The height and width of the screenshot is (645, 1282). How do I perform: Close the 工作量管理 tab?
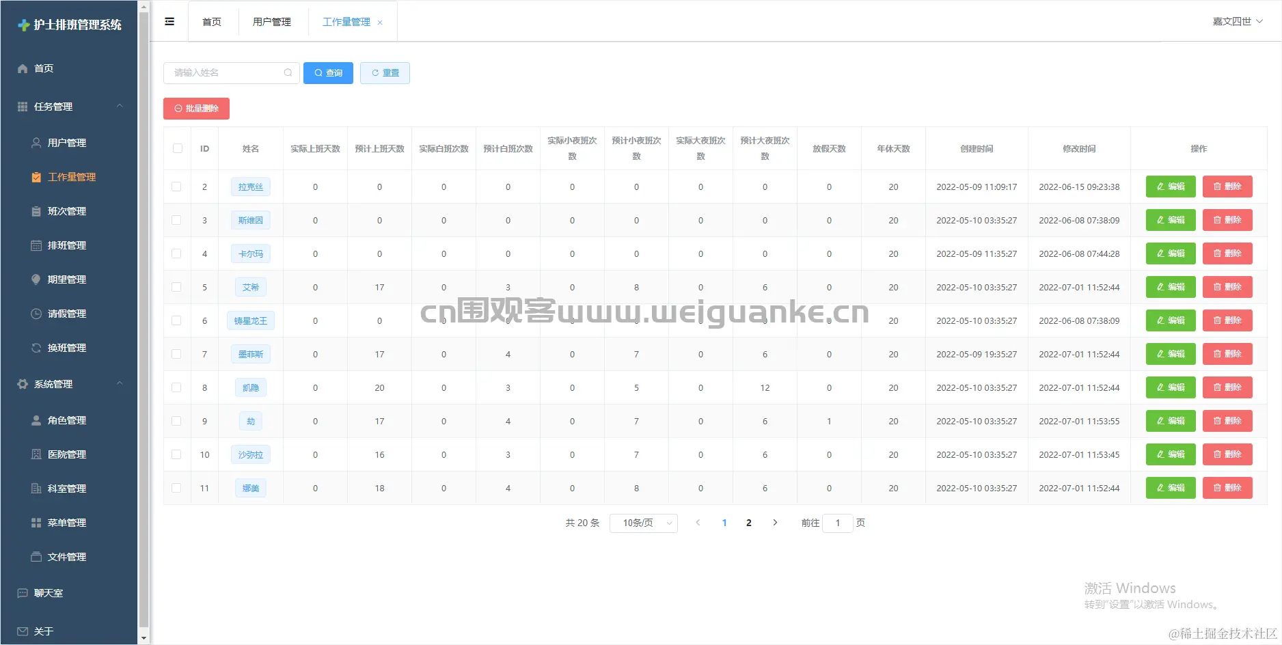380,23
